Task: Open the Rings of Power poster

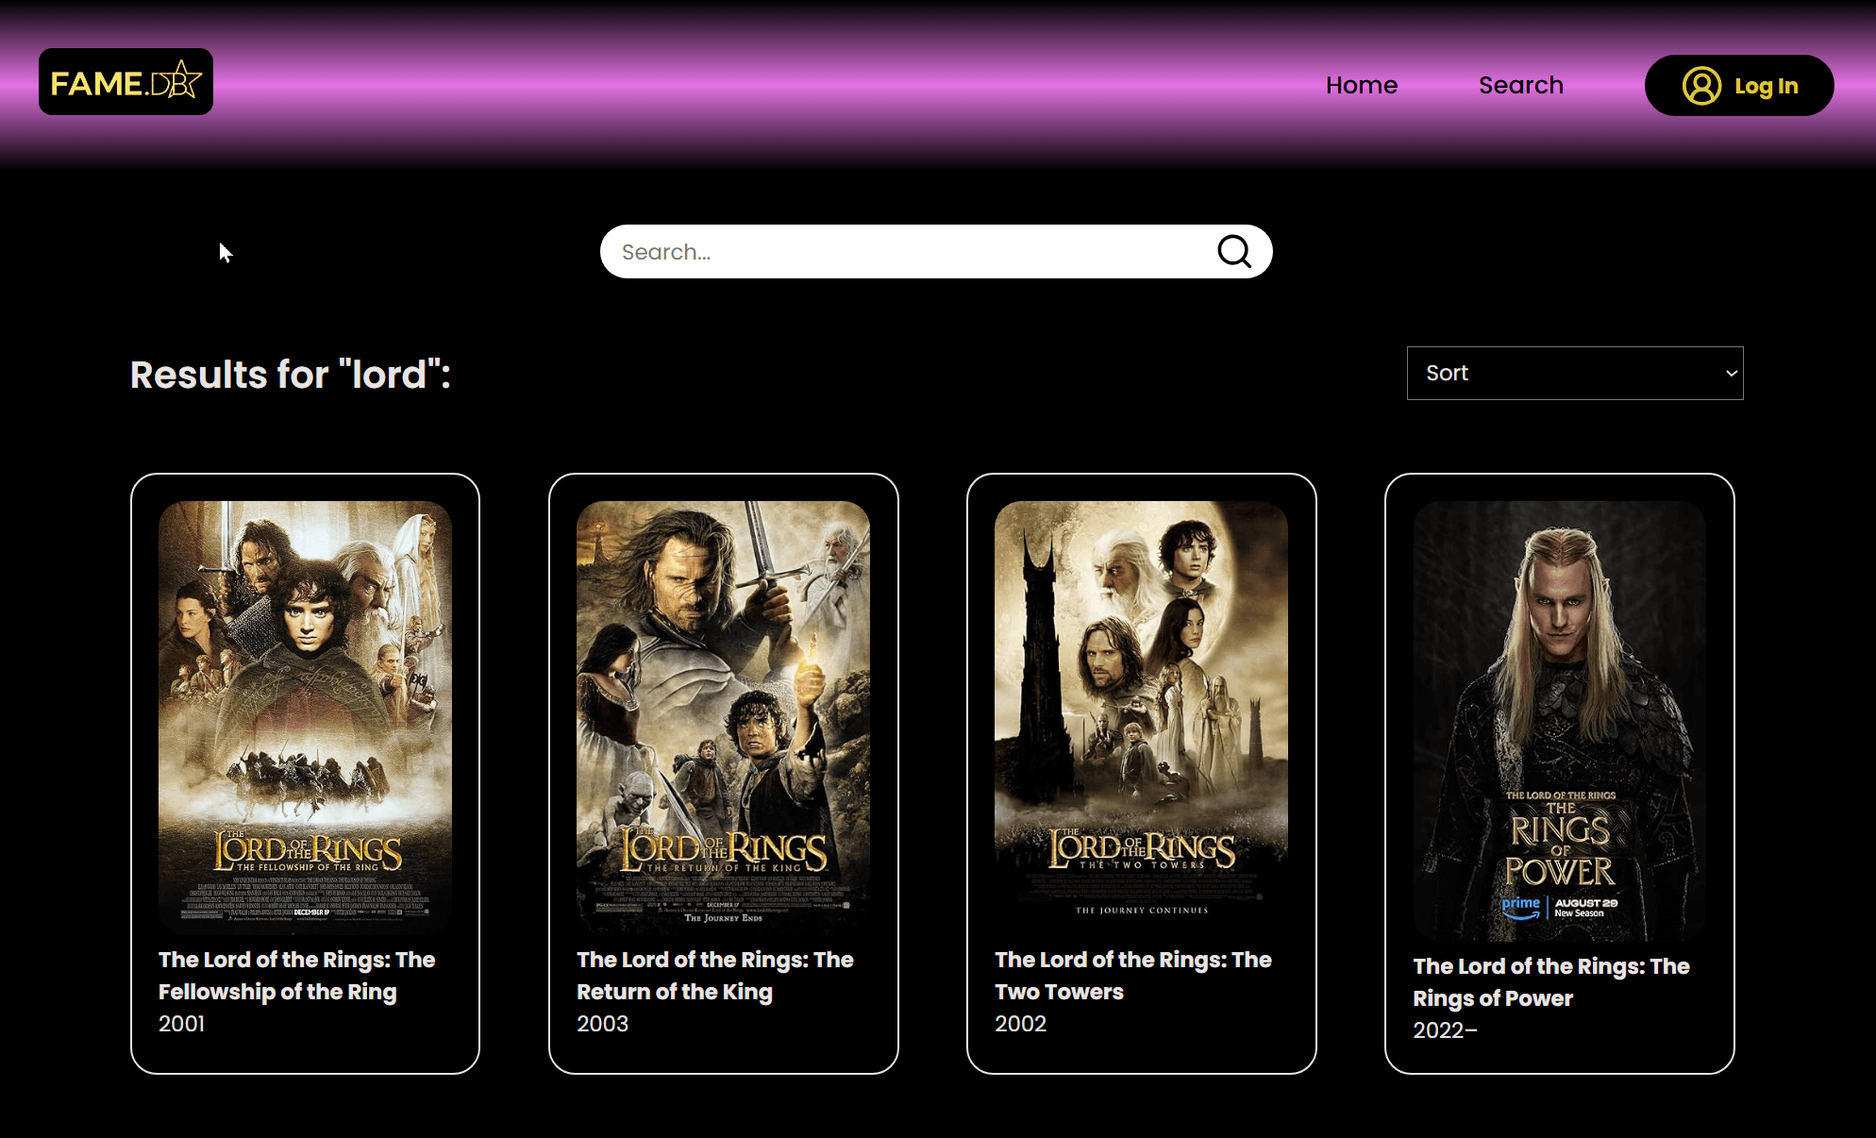Action: coord(1559,721)
